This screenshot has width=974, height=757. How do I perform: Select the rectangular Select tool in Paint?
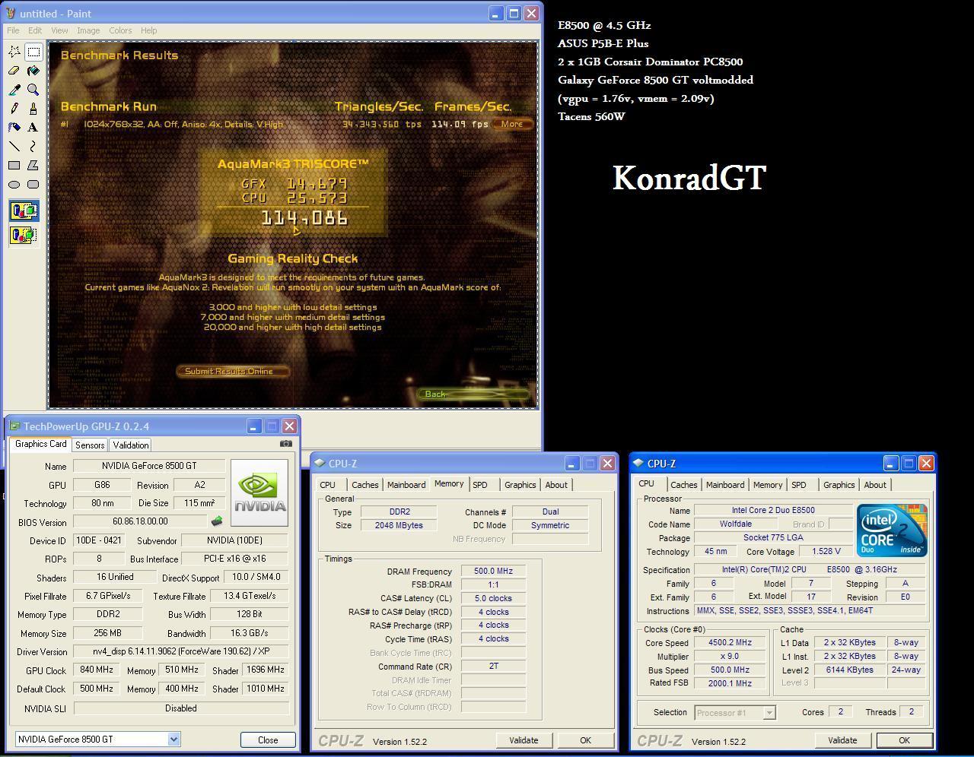pos(33,52)
